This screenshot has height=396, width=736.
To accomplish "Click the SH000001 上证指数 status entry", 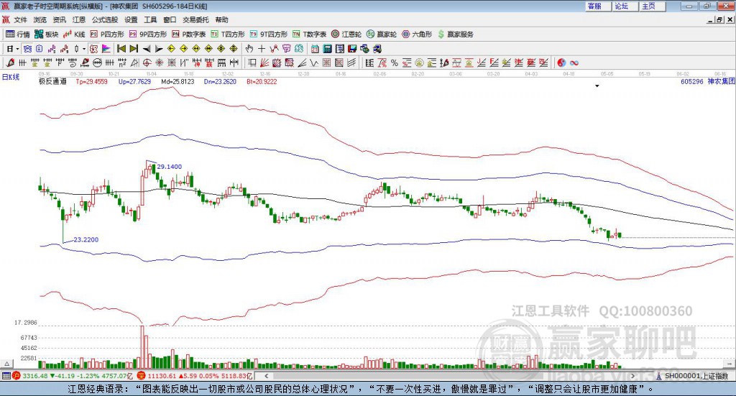I will click(x=696, y=376).
